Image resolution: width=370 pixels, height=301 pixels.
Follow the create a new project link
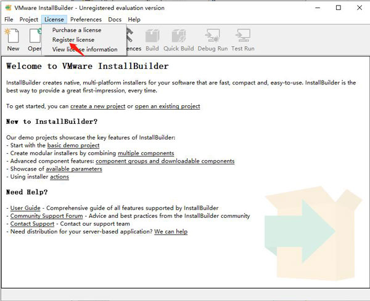pyautogui.click(x=97, y=106)
